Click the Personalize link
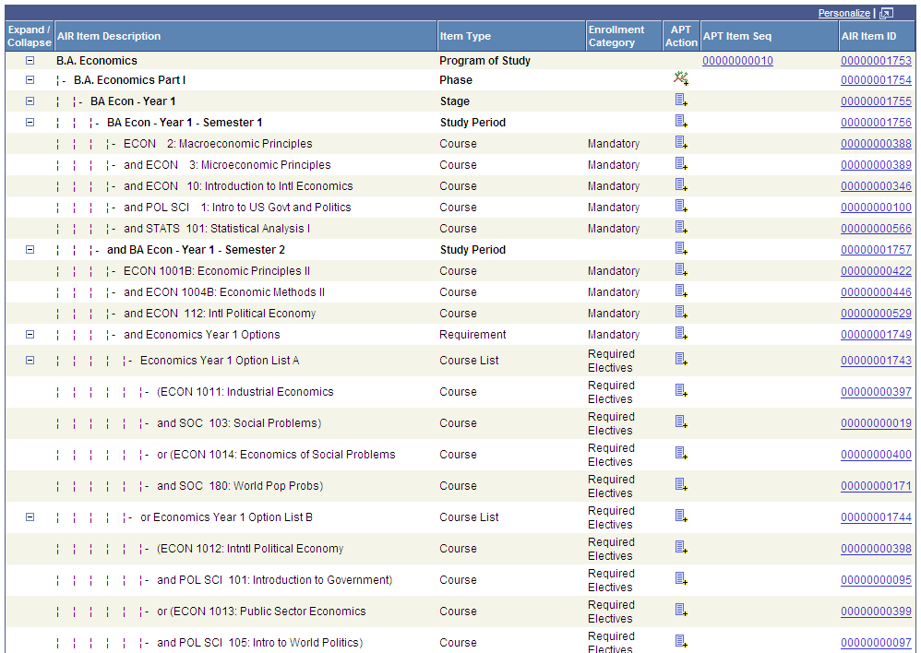The height and width of the screenshot is (653, 921). click(843, 12)
